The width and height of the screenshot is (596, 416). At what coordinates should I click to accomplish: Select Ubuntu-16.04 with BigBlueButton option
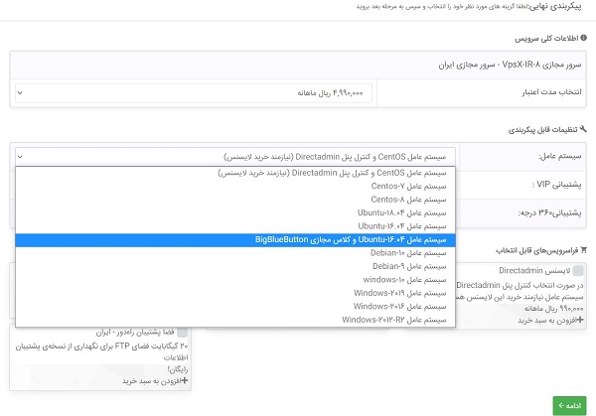(x=235, y=240)
